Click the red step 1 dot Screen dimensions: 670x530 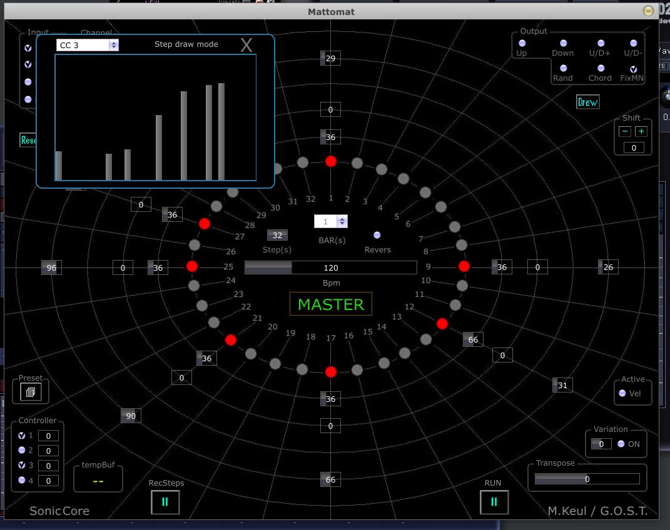click(331, 161)
